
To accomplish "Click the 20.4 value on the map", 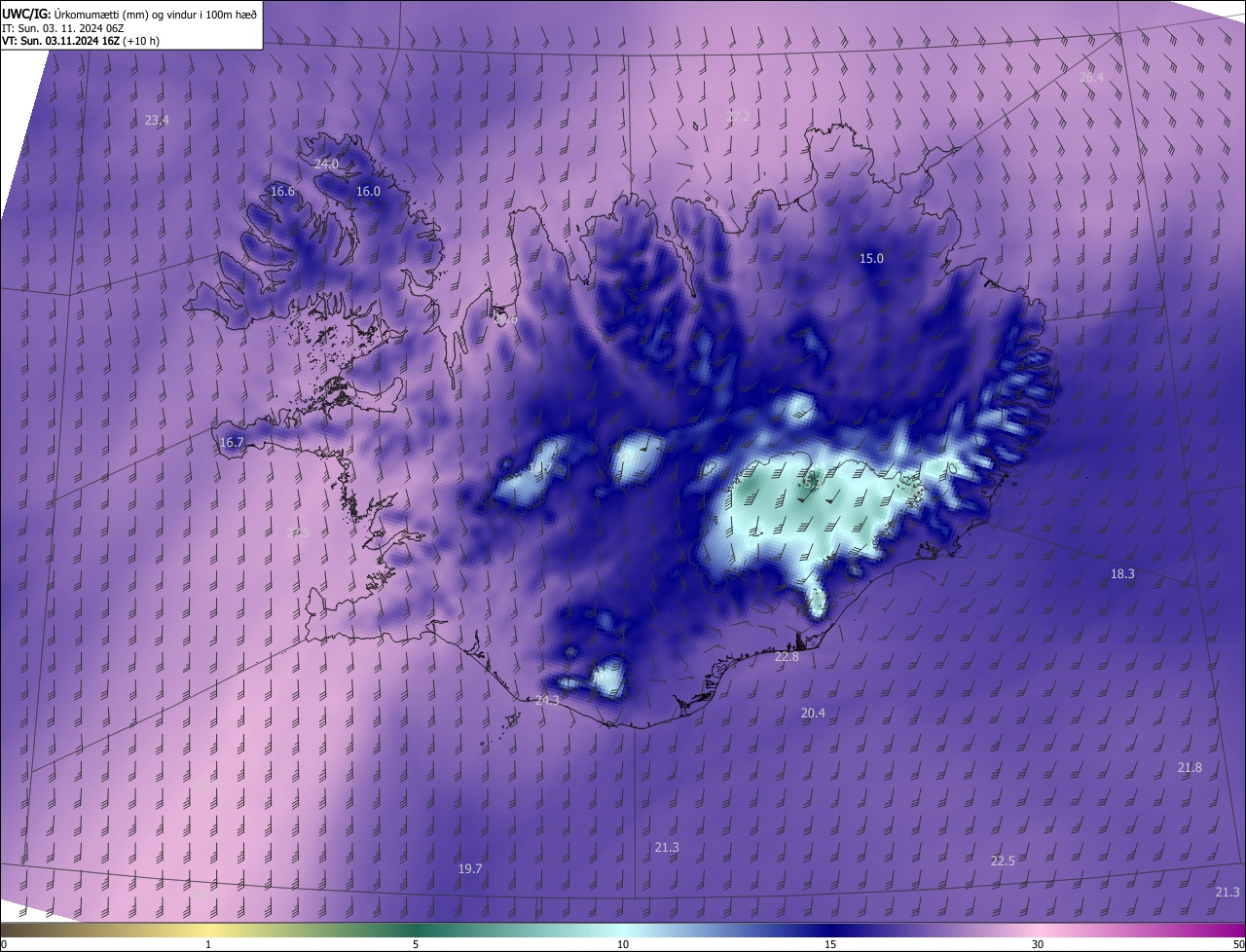I will pos(813,714).
